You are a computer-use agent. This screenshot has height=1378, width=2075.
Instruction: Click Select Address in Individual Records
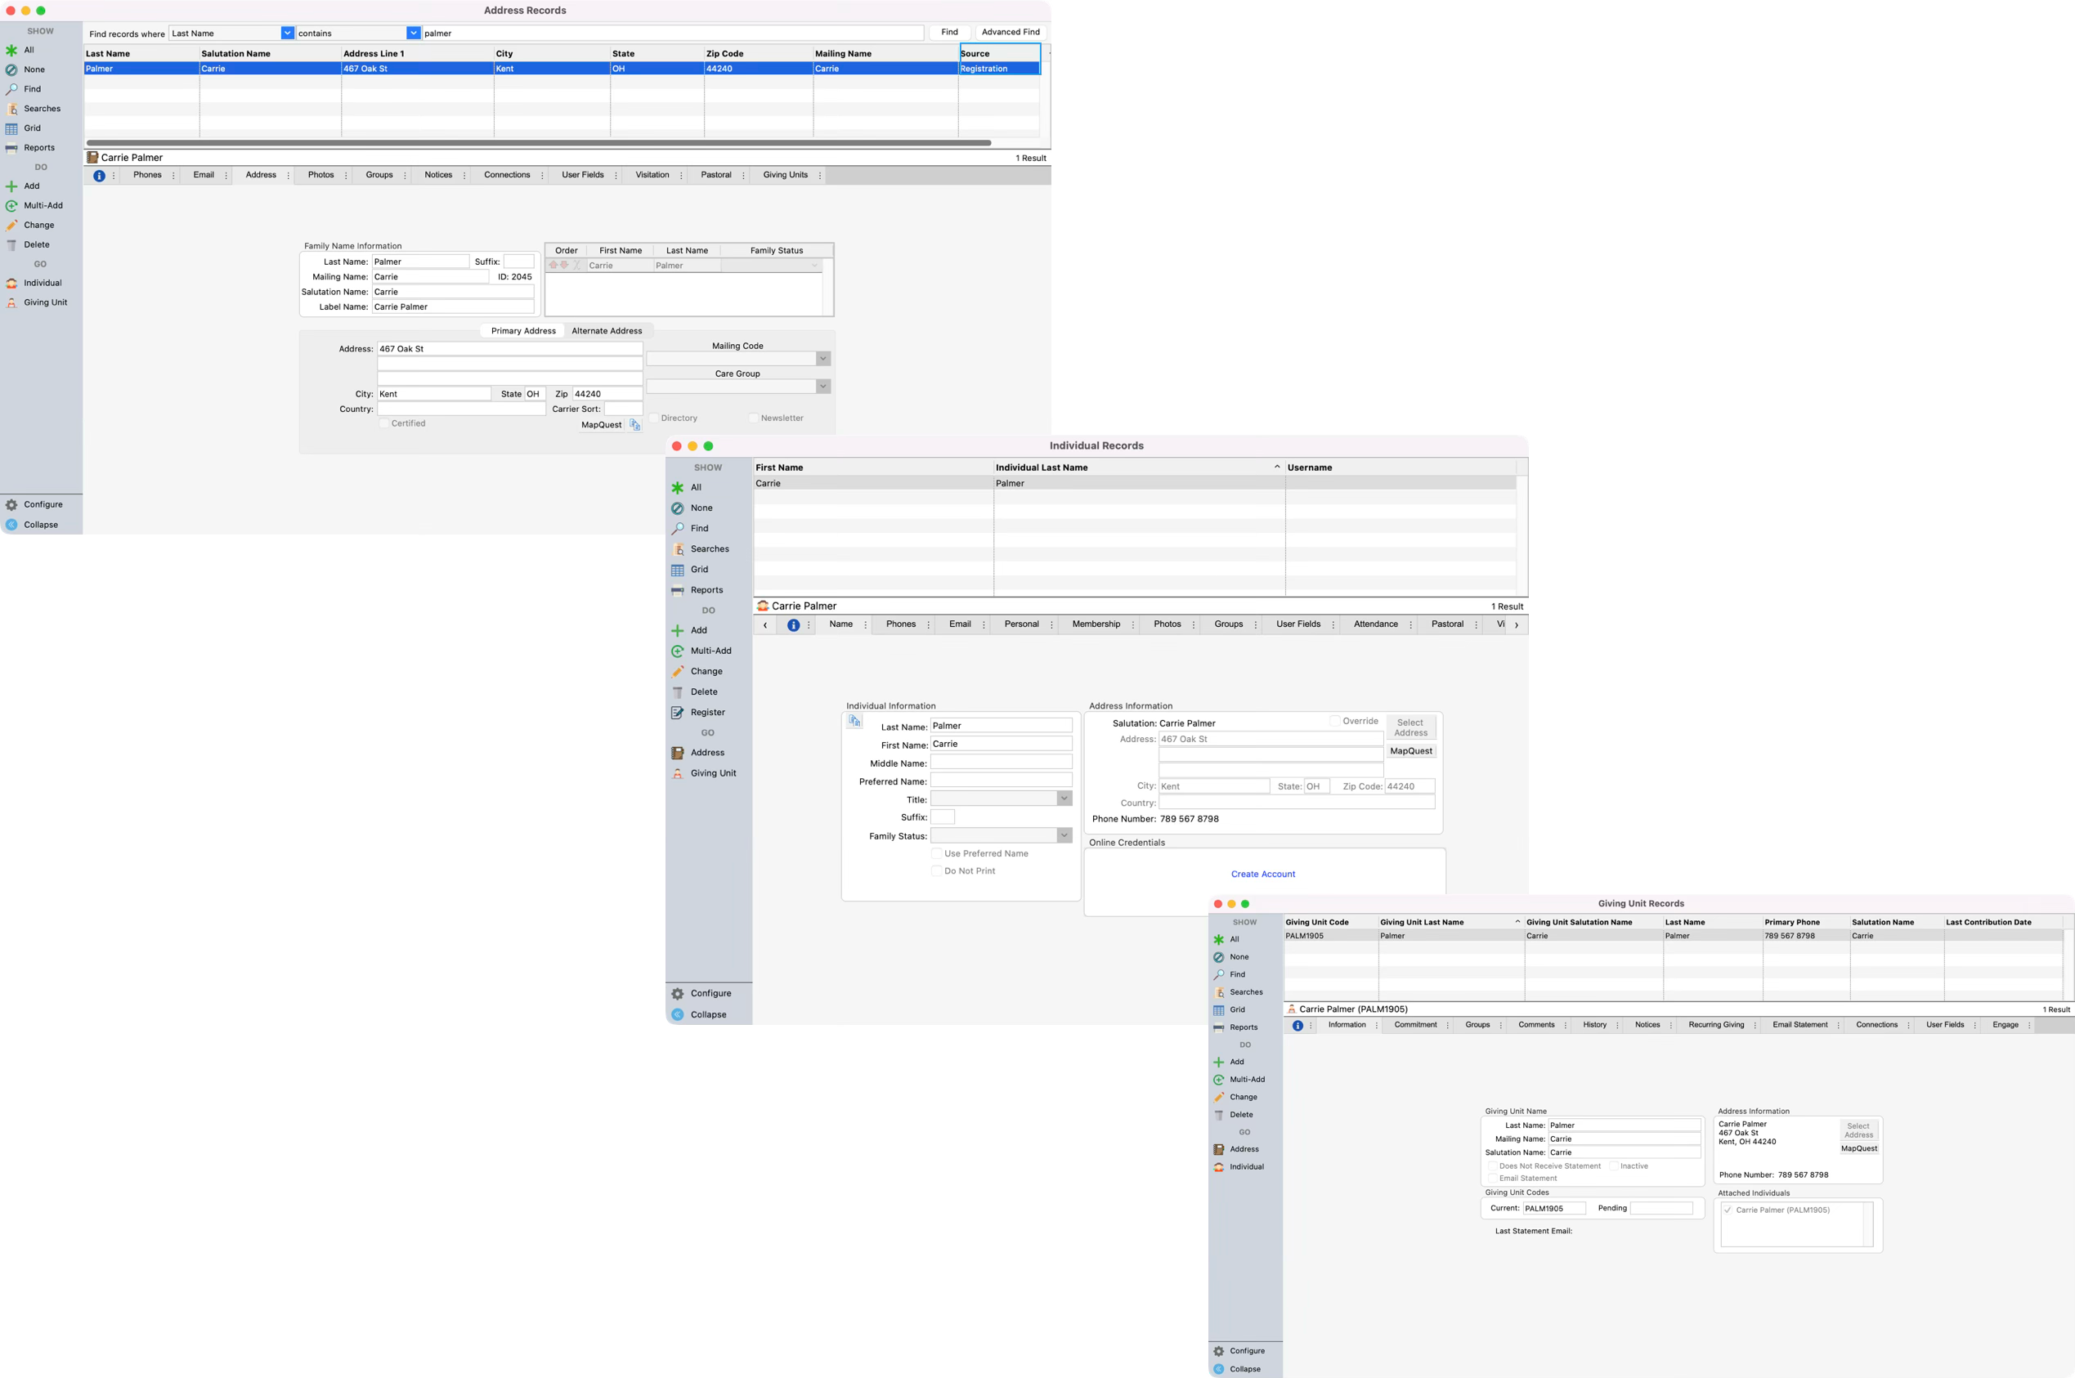pyautogui.click(x=1410, y=728)
